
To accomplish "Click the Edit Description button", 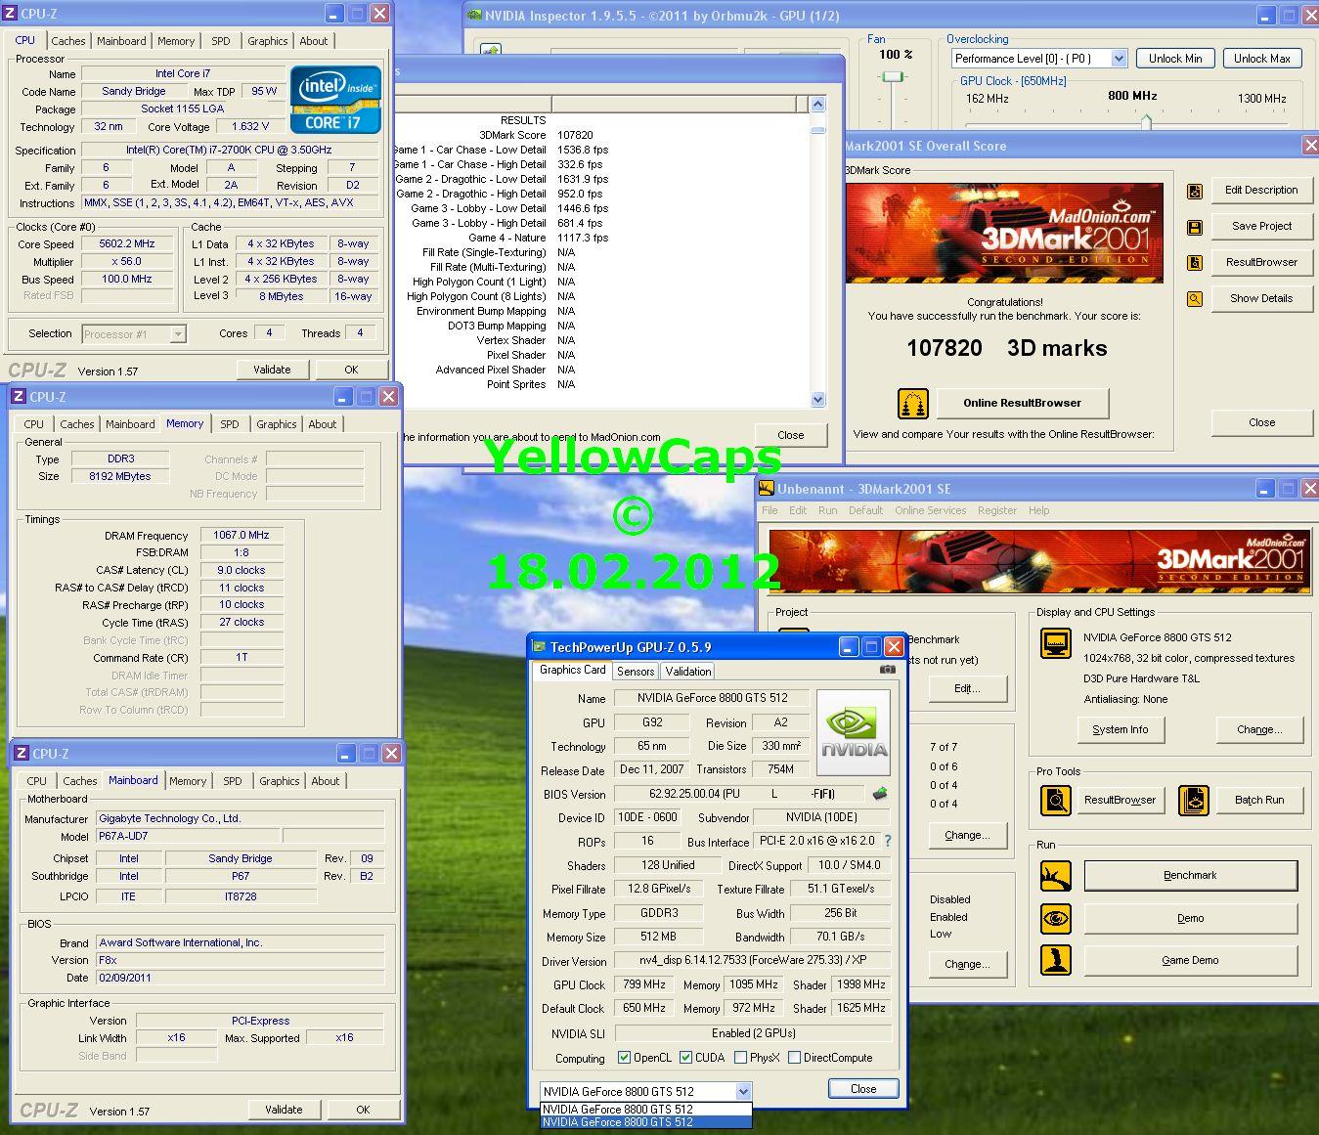I will coord(1261,191).
